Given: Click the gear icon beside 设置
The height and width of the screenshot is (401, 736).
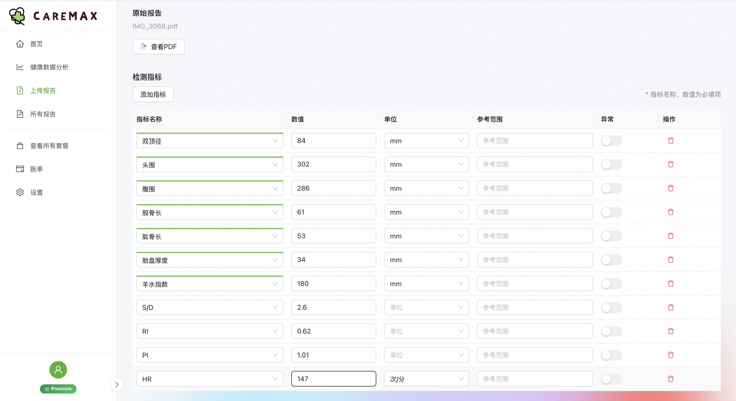Looking at the screenshot, I should coord(20,192).
